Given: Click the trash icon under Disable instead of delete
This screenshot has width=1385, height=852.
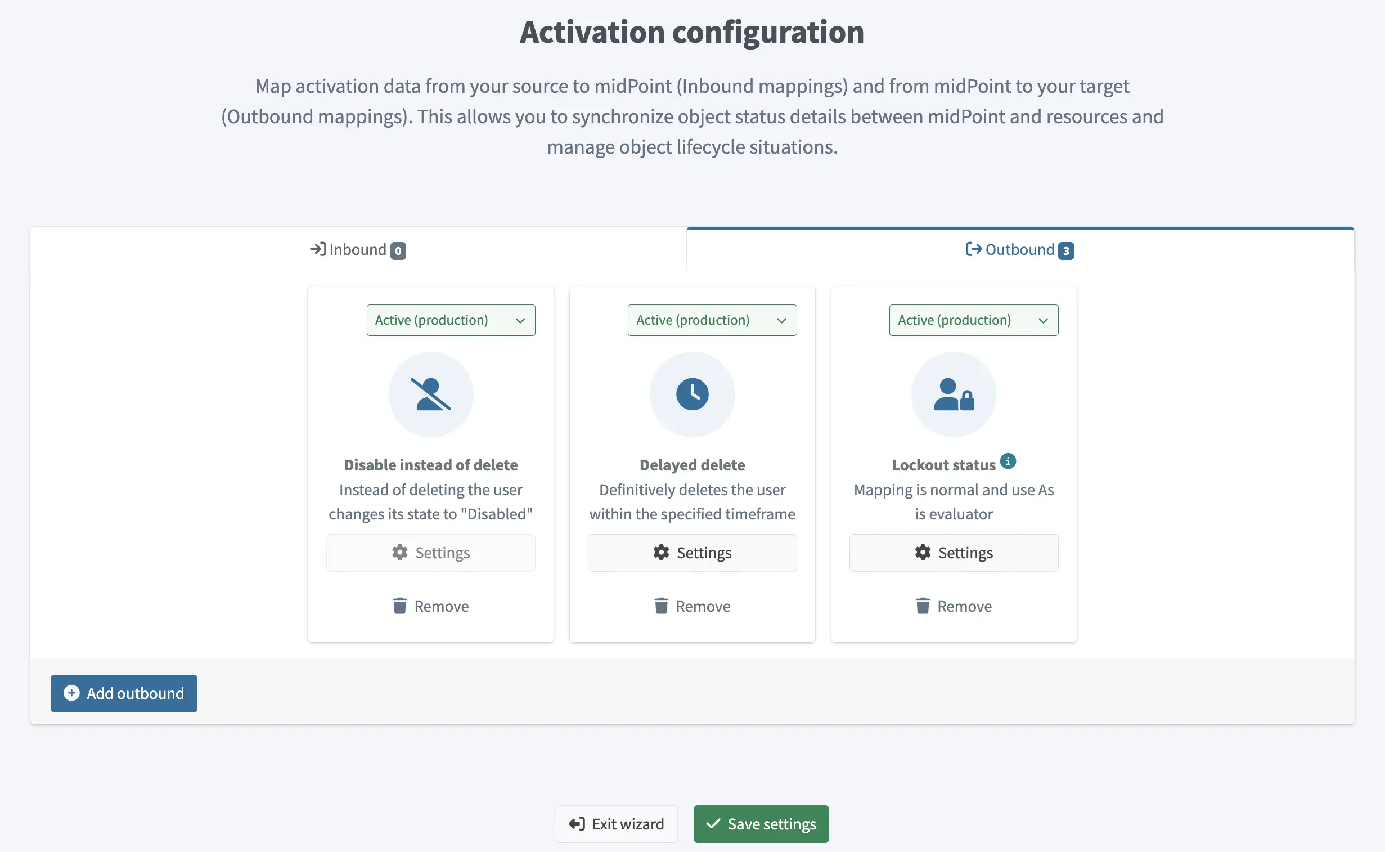Looking at the screenshot, I should (400, 605).
